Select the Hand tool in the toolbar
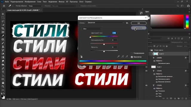The height and width of the screenshot is (107, 191). pyautogui.click(x=3, y=83)
